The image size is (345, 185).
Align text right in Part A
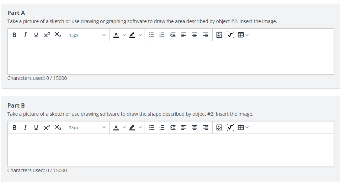click(x=206, y=35)
